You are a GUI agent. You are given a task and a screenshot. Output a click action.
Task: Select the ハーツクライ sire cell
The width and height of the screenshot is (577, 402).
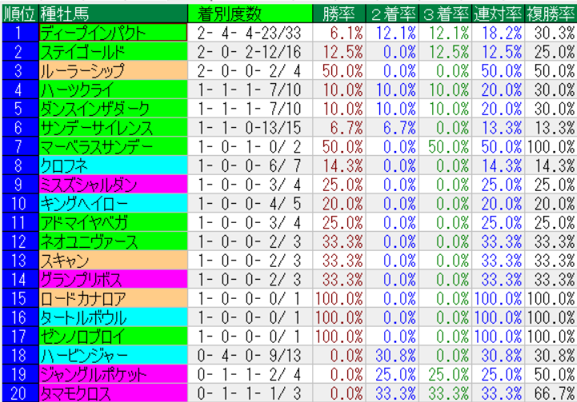click(113, 90)
